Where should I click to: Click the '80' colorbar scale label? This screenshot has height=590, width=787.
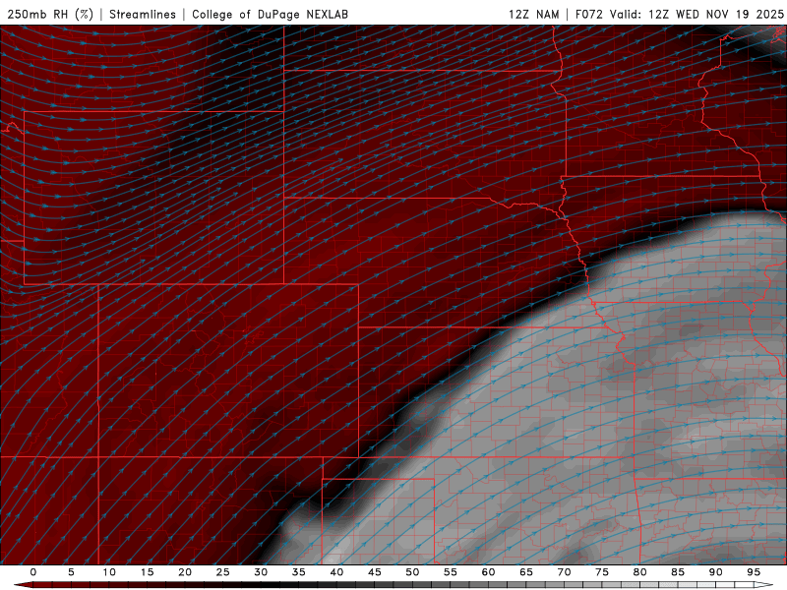point(640,572)
